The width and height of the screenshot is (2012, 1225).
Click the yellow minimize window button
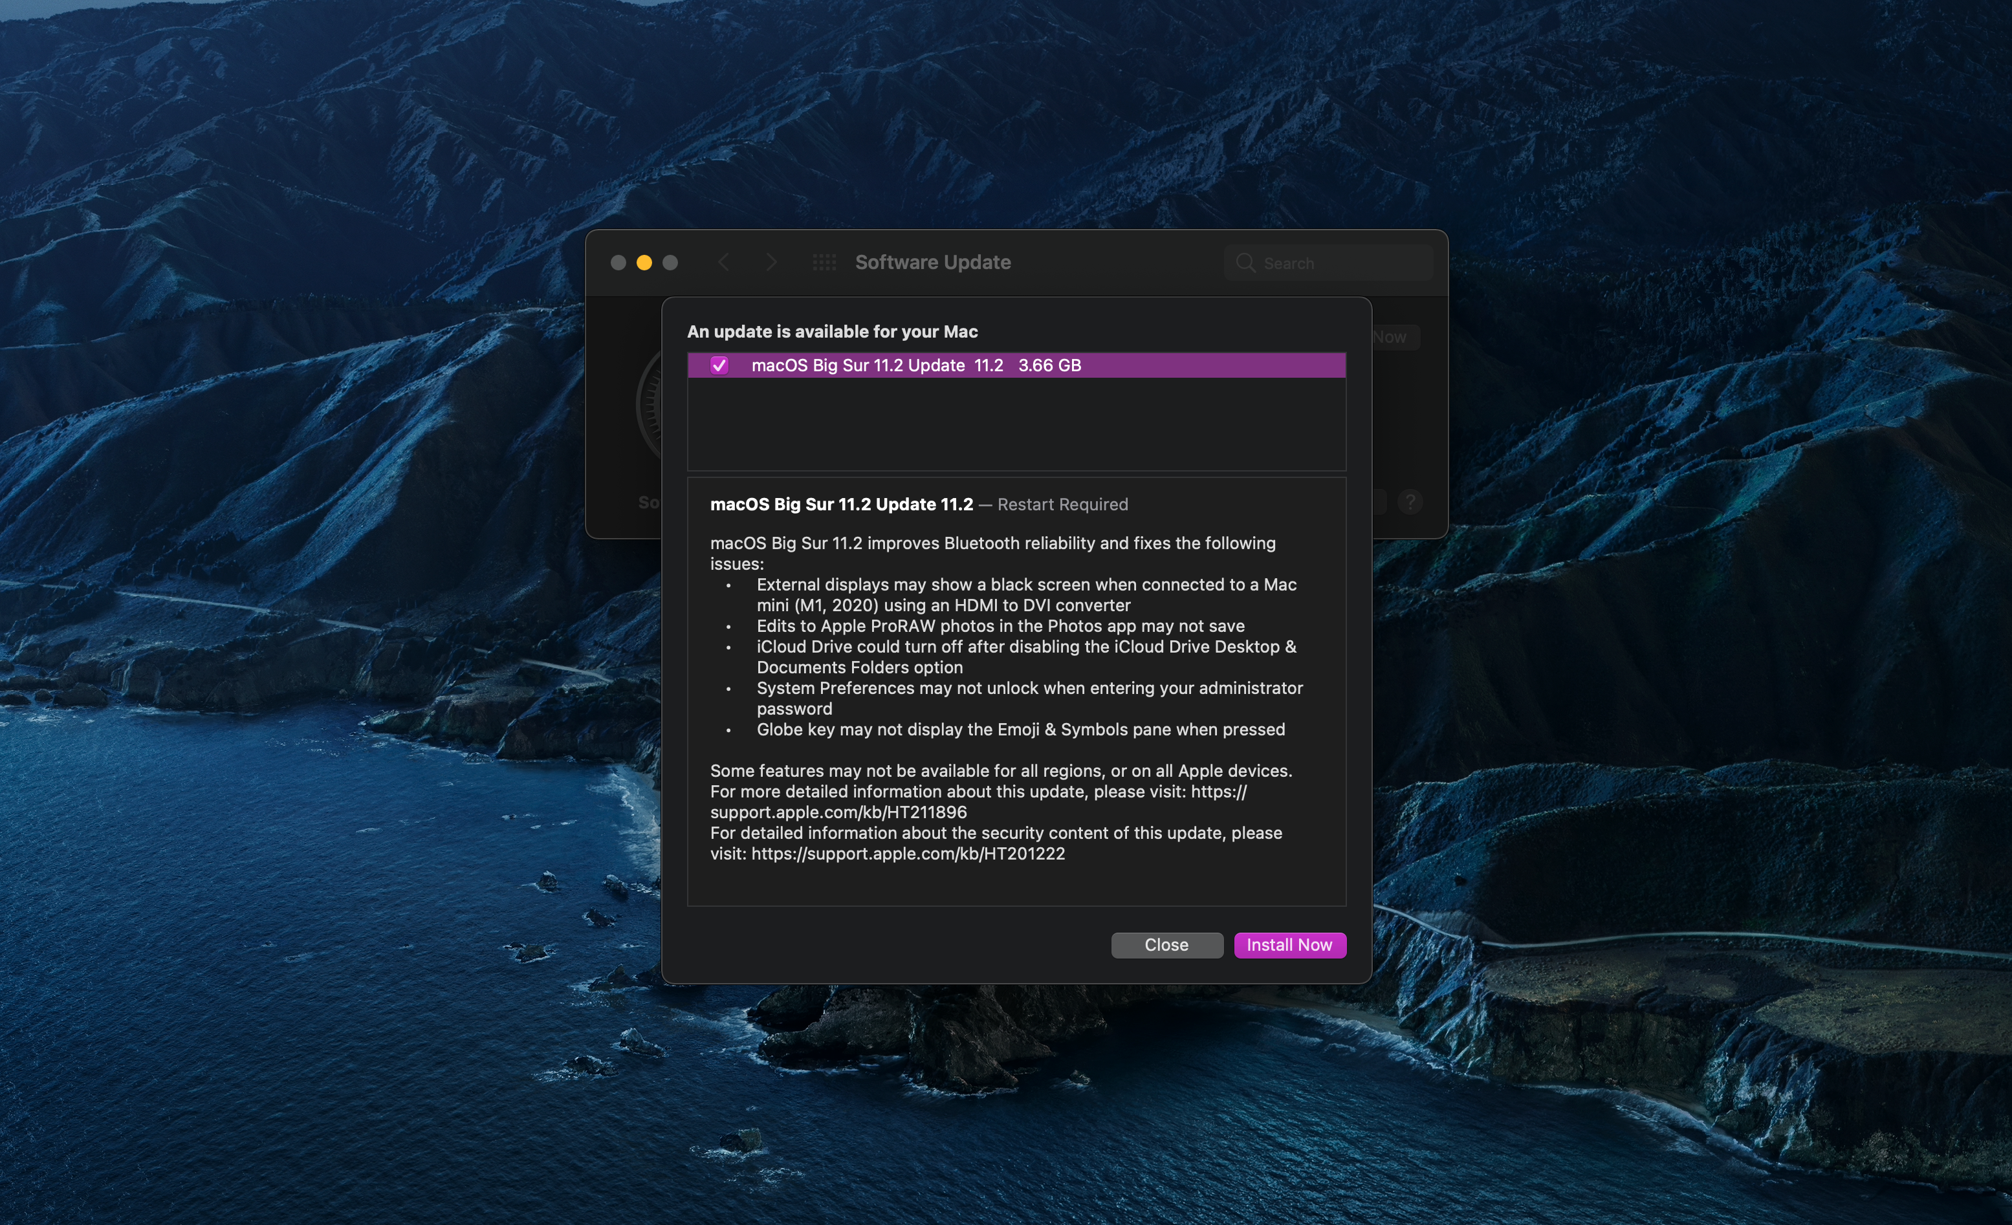coord(644,261)
